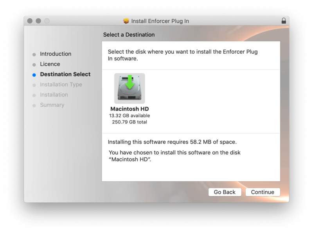Click the "Macintosh HD" disk name label
The width and height of the screenshot is (313, 234).
130,109
